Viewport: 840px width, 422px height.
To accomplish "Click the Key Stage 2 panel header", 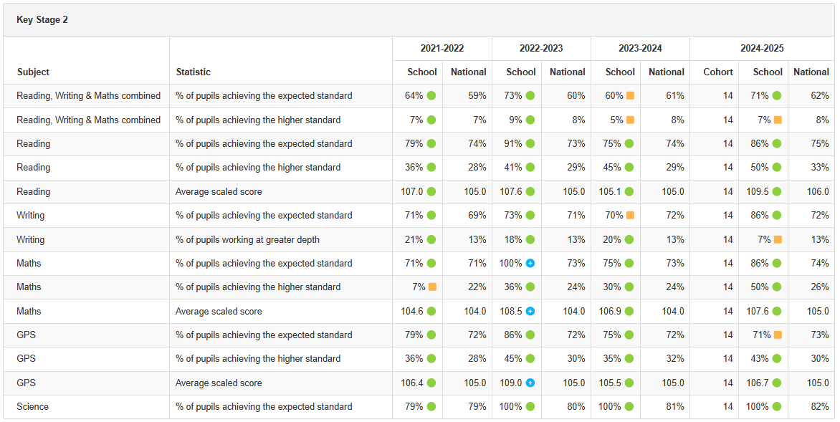I will (x=42, y=20).
